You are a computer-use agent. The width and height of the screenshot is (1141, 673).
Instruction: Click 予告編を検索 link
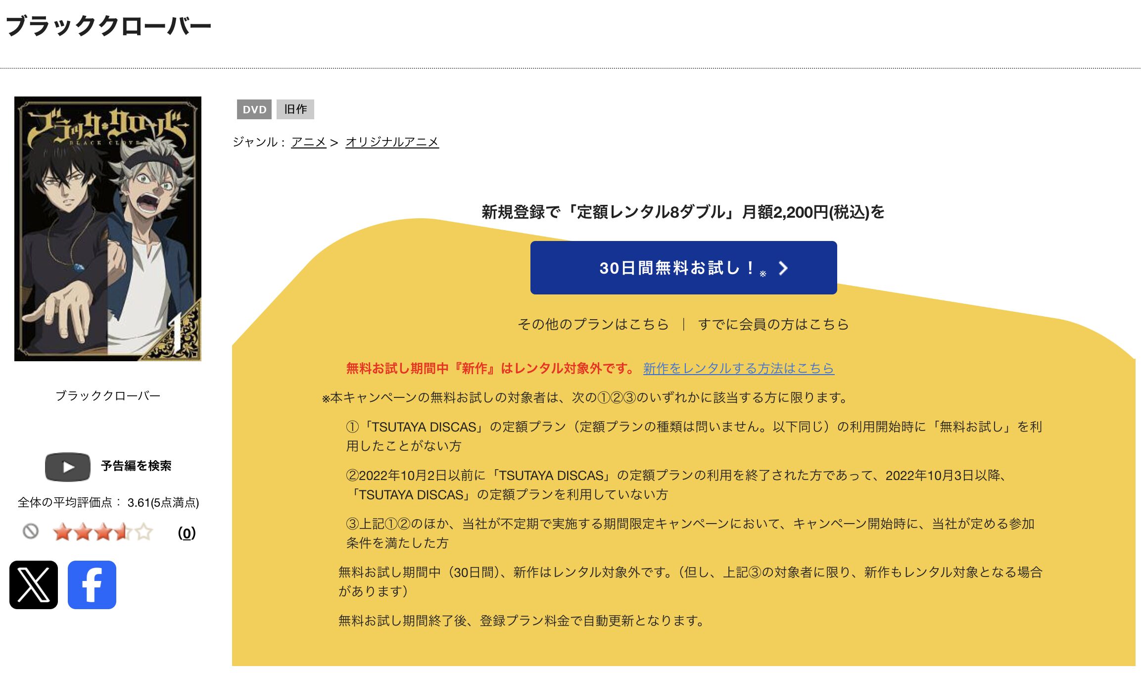136,466
